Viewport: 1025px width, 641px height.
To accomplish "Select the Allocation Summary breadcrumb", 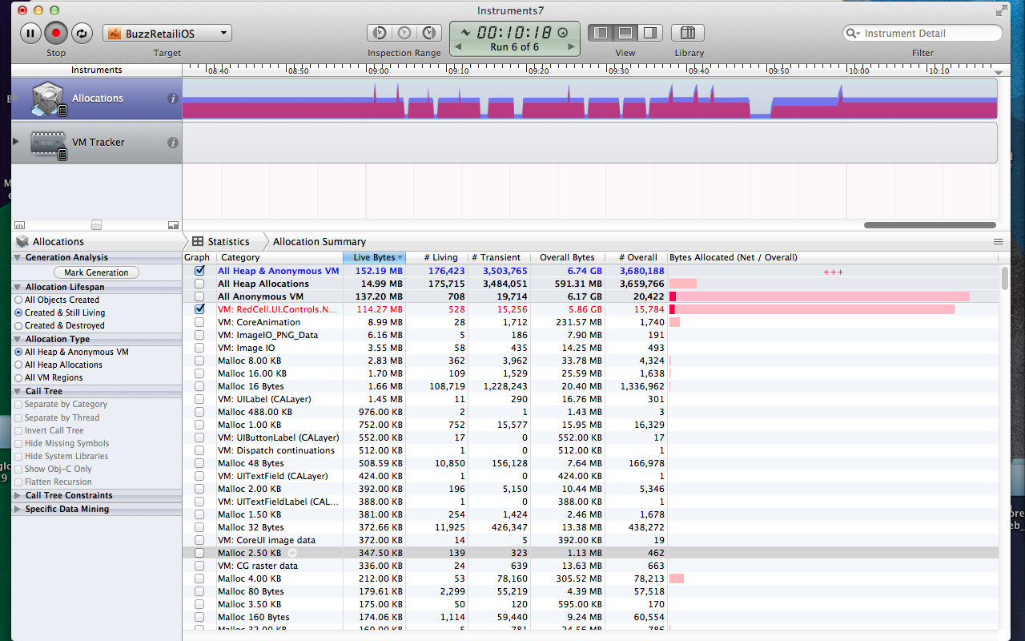I will pyautogui.click(x=319, y=241).
